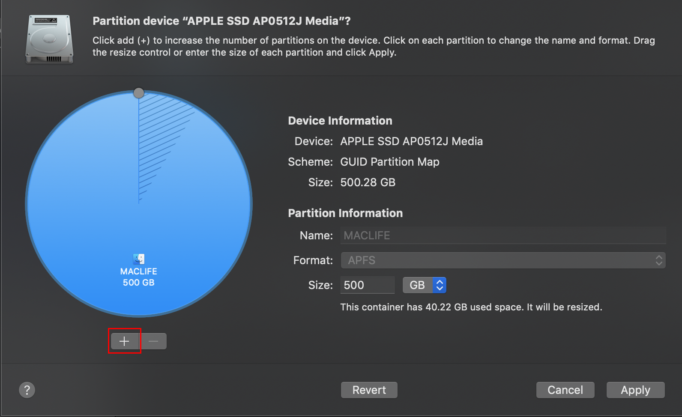The height and width of the screenshot is (417, 682).
Task: Click the device name under Device Information
Action: click(x=411, y=141)
